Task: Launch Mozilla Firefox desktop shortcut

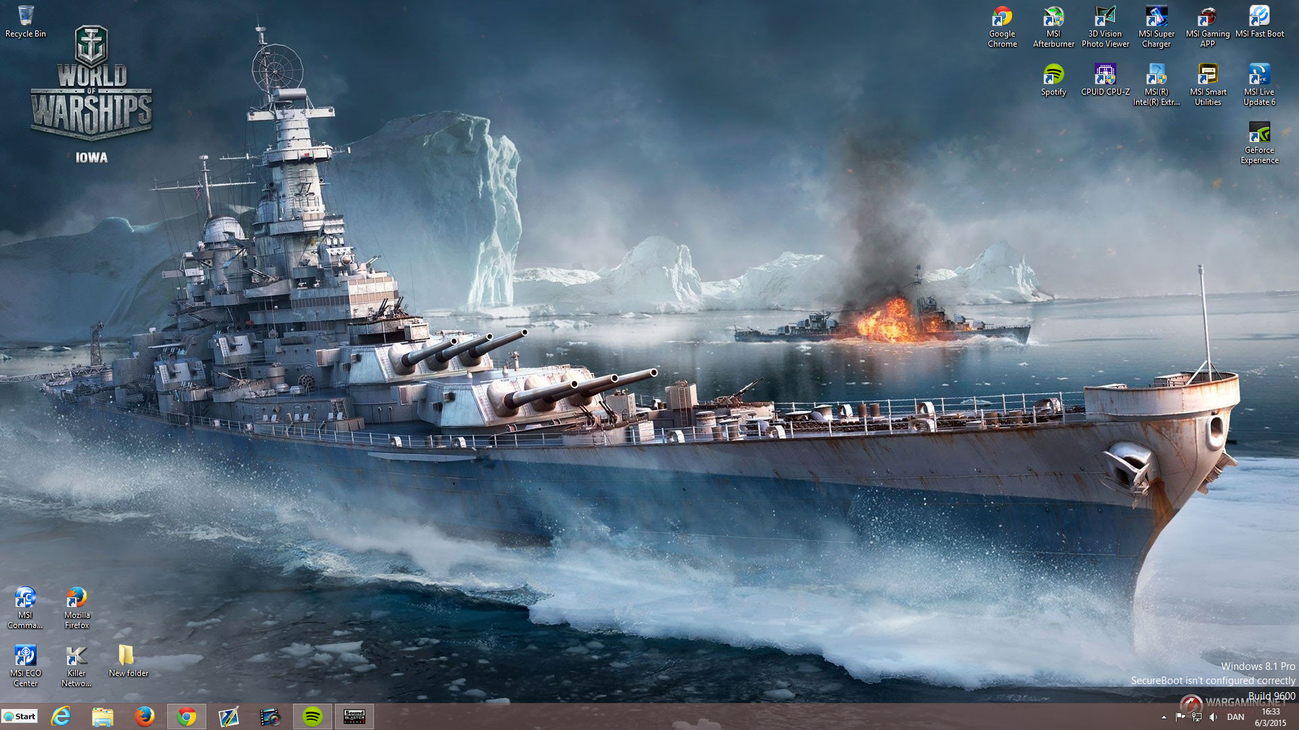Action: (x=76, y=608)
